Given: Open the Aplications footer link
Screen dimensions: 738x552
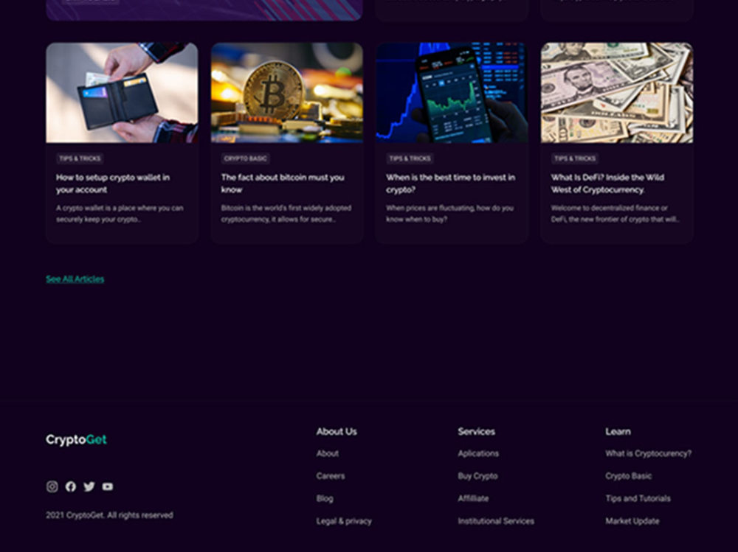Looking at the screenshot, I should [x=478, y=453].
